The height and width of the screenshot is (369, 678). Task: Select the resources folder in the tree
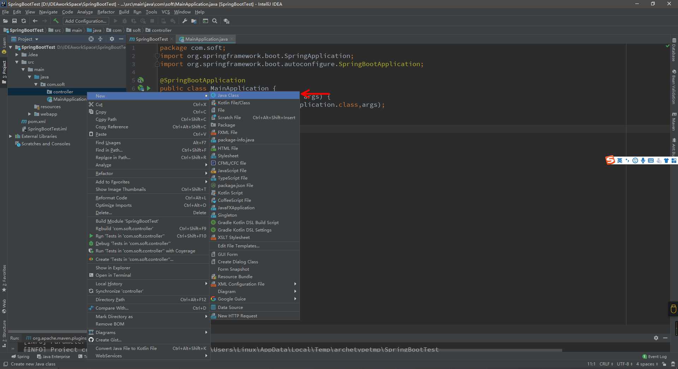(x=47, y=106)
